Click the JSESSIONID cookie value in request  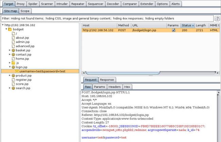[172, 126]
